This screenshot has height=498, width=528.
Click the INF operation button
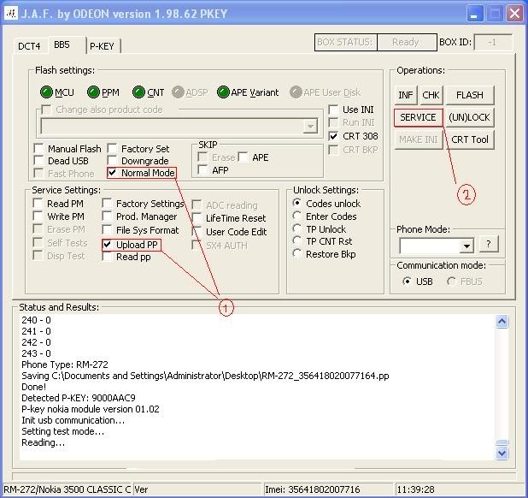tap(406, 95)
